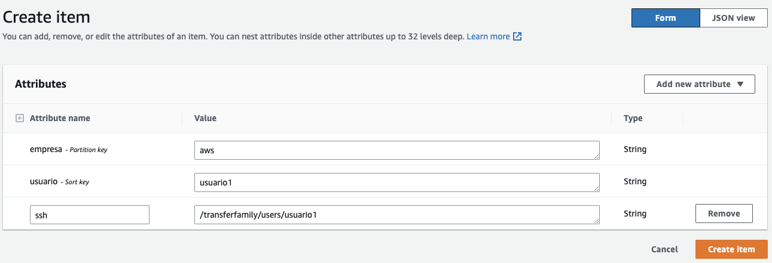Focus the usuario sort key value field
Viewport: 772px width, 263px height.
point(396,182)
